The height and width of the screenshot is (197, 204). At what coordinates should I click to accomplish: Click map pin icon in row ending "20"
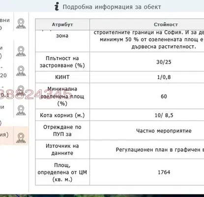21,71
